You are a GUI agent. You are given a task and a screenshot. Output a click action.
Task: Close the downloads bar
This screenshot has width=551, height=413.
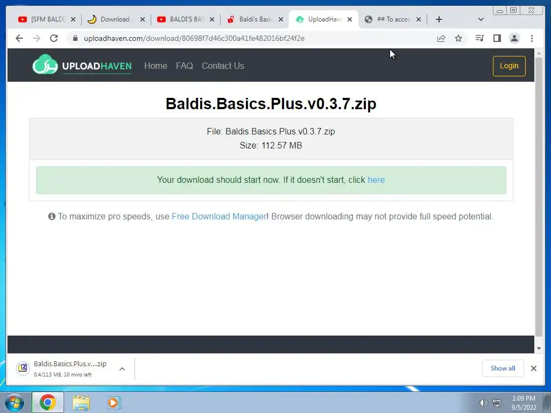coord(533,368)
